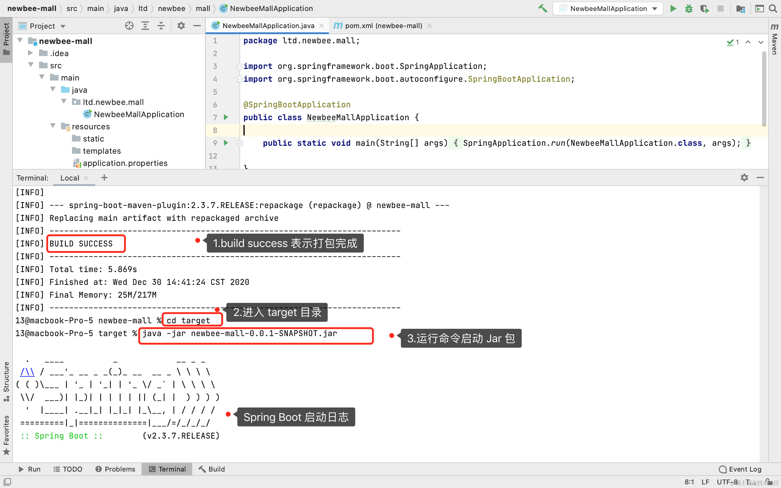781x488 pixels.
Task: Select Opened File in Project view
Action: tap(129, 26)
